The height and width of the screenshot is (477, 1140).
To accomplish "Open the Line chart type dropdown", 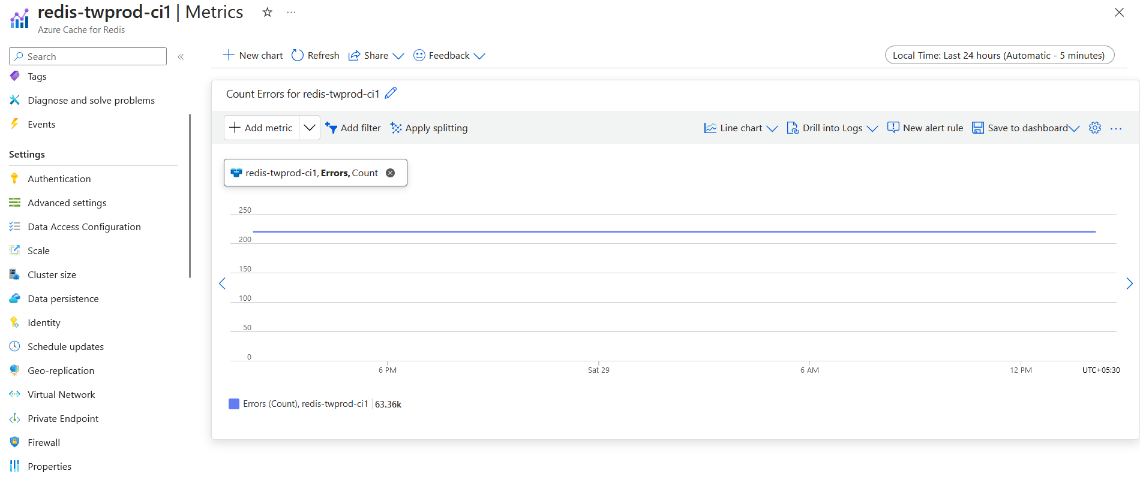I will (x=741, y=128).
